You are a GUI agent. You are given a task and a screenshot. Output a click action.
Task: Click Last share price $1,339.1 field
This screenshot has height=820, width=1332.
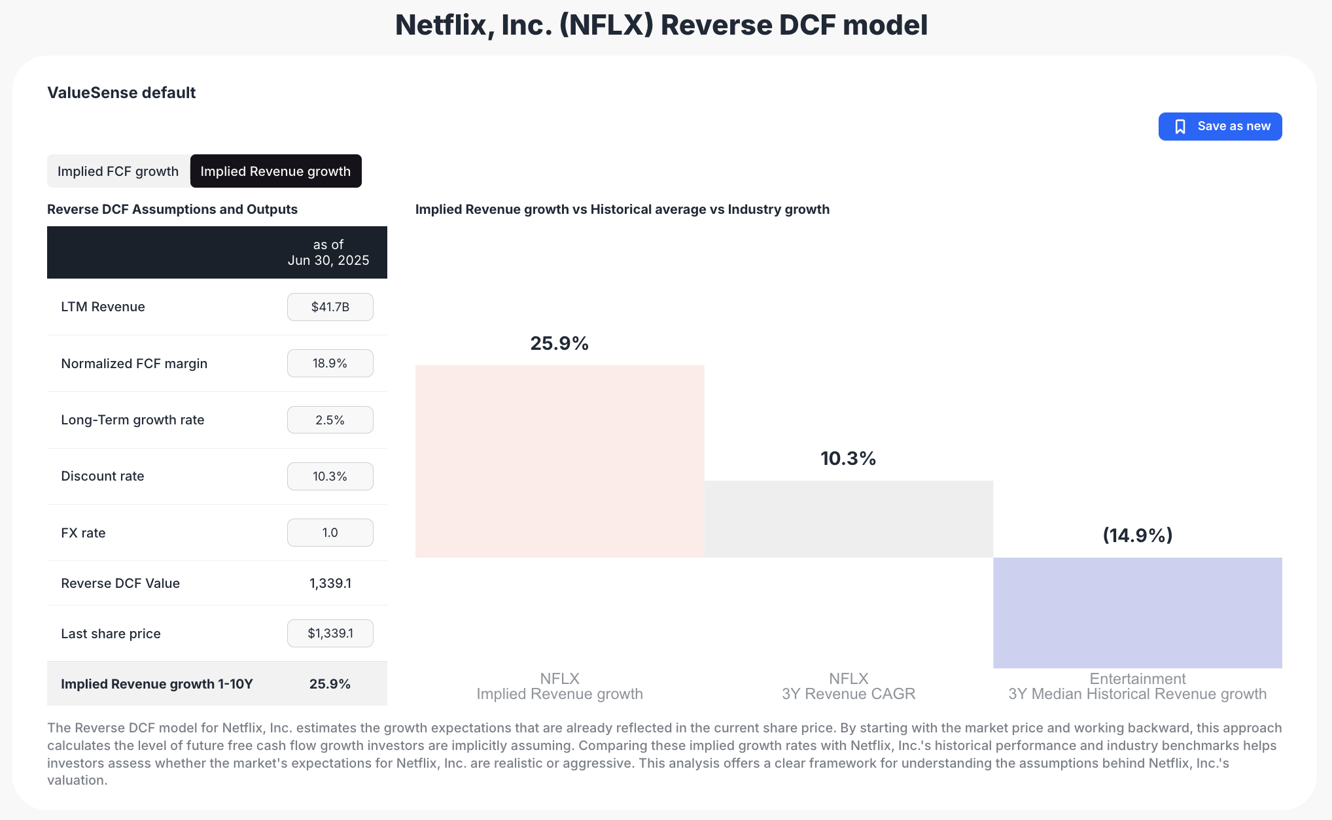click(x=330, y=634)
